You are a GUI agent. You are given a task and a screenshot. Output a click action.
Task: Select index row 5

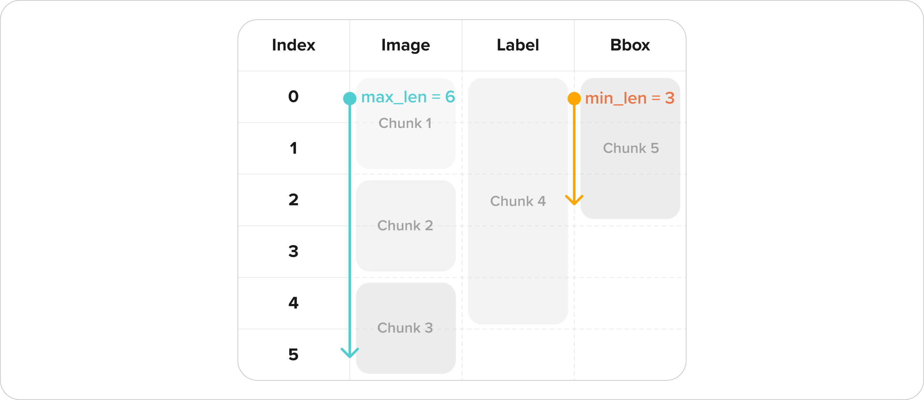click(x=293, y=355)
